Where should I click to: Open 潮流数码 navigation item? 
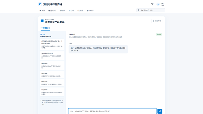[x=52, y=11]
